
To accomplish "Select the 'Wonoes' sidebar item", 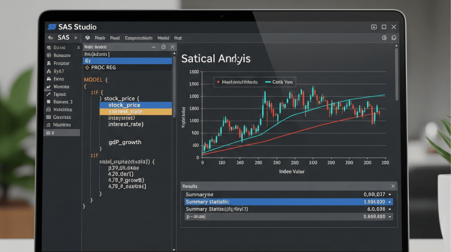I will (61, 86).
